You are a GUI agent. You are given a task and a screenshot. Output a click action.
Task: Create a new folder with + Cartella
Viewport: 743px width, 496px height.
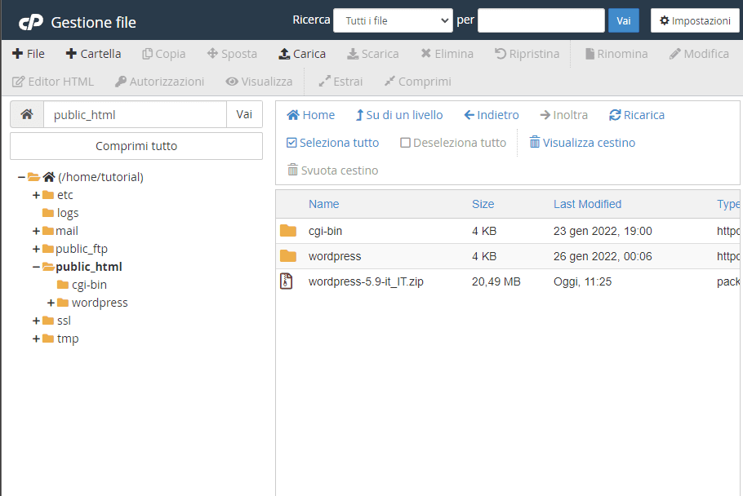93,54
